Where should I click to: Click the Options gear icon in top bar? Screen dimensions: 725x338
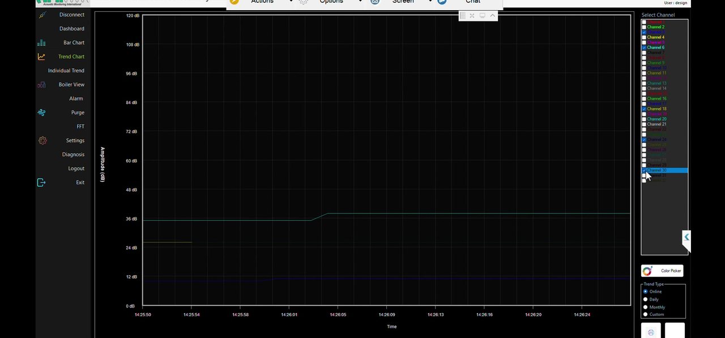[304, 2]
